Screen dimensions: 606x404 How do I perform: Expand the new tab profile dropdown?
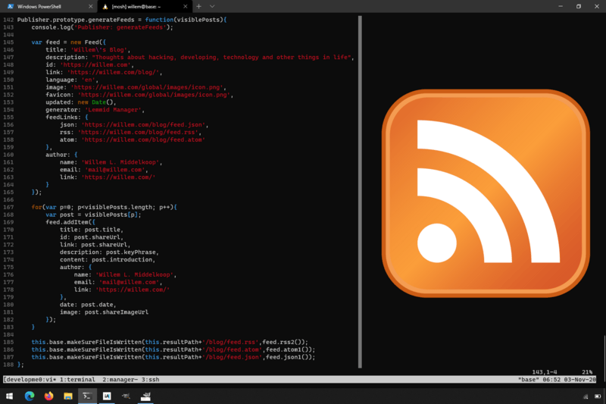212,6
